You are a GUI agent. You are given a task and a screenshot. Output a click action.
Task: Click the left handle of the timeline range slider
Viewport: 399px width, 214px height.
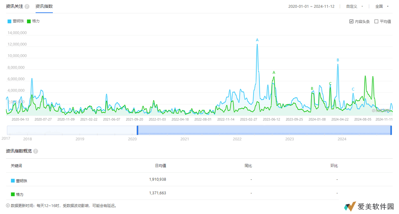point(138,130)
